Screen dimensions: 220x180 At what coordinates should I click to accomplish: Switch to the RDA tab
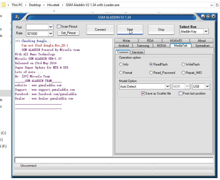pyautogui.click(x=150, y=41)
